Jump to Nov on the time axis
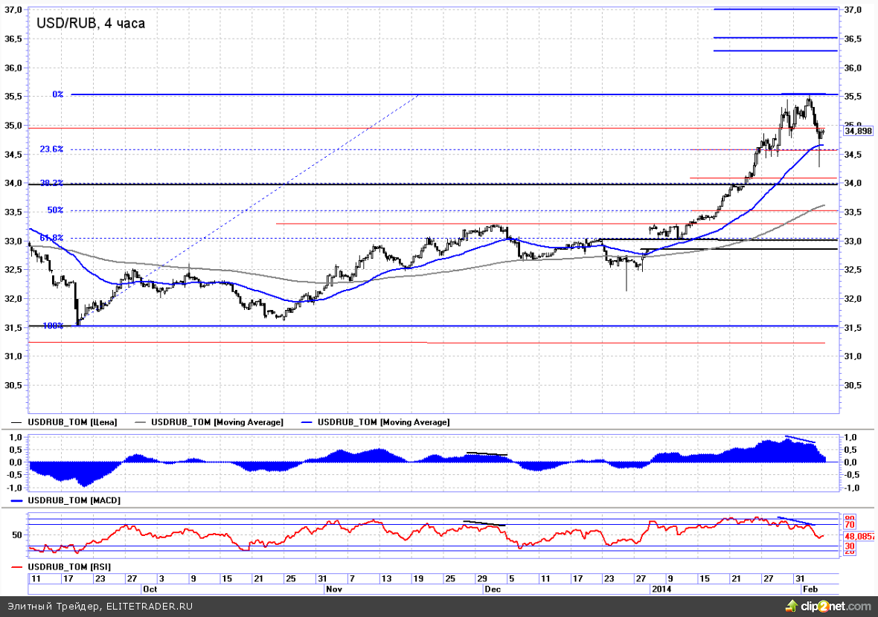The height and width of the screenshot is (617, 878). (334, 588)
